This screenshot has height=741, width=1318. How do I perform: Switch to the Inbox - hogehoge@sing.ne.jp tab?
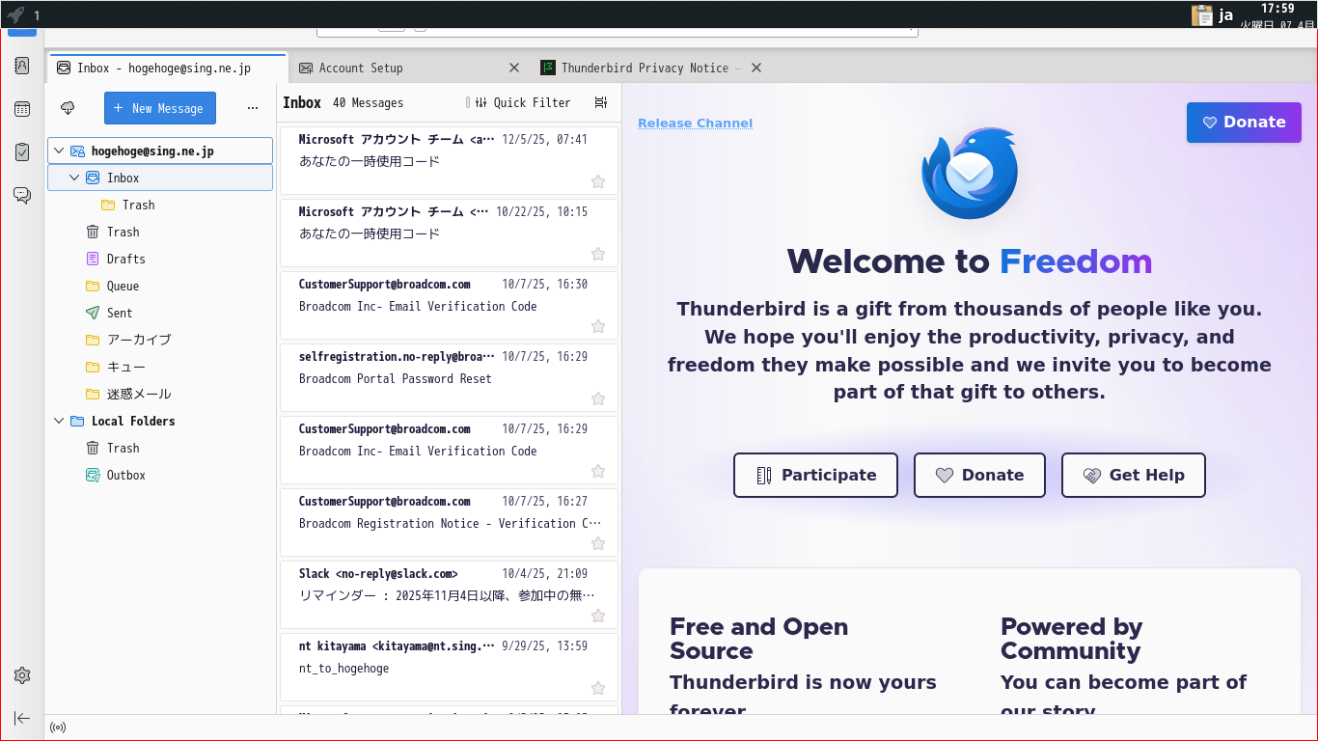click(x=167, y=68)
